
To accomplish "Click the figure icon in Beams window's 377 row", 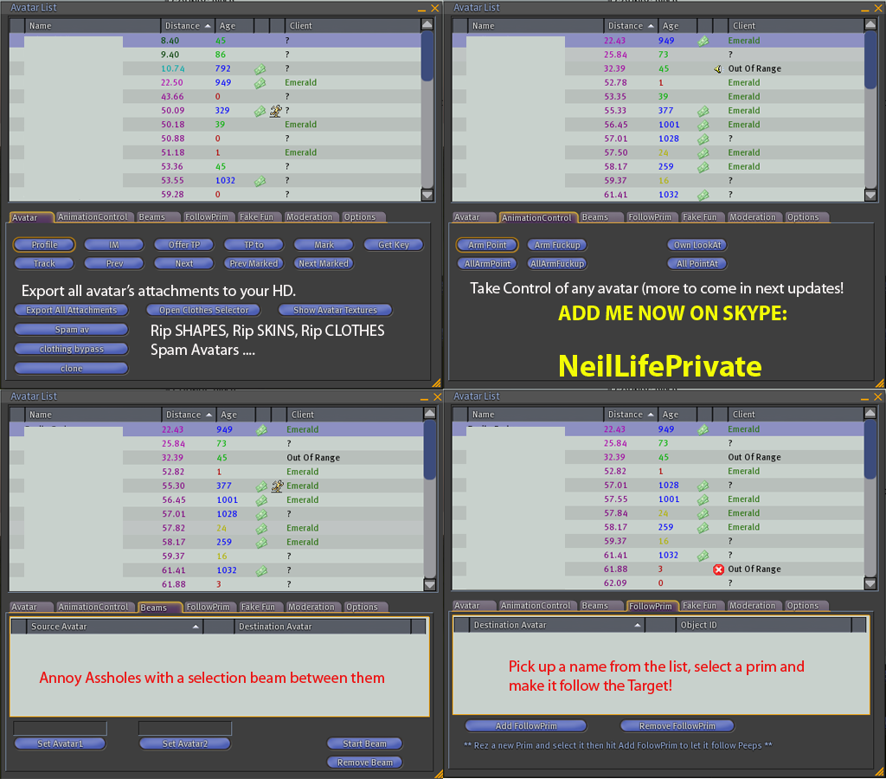I will tap(277, 486).
